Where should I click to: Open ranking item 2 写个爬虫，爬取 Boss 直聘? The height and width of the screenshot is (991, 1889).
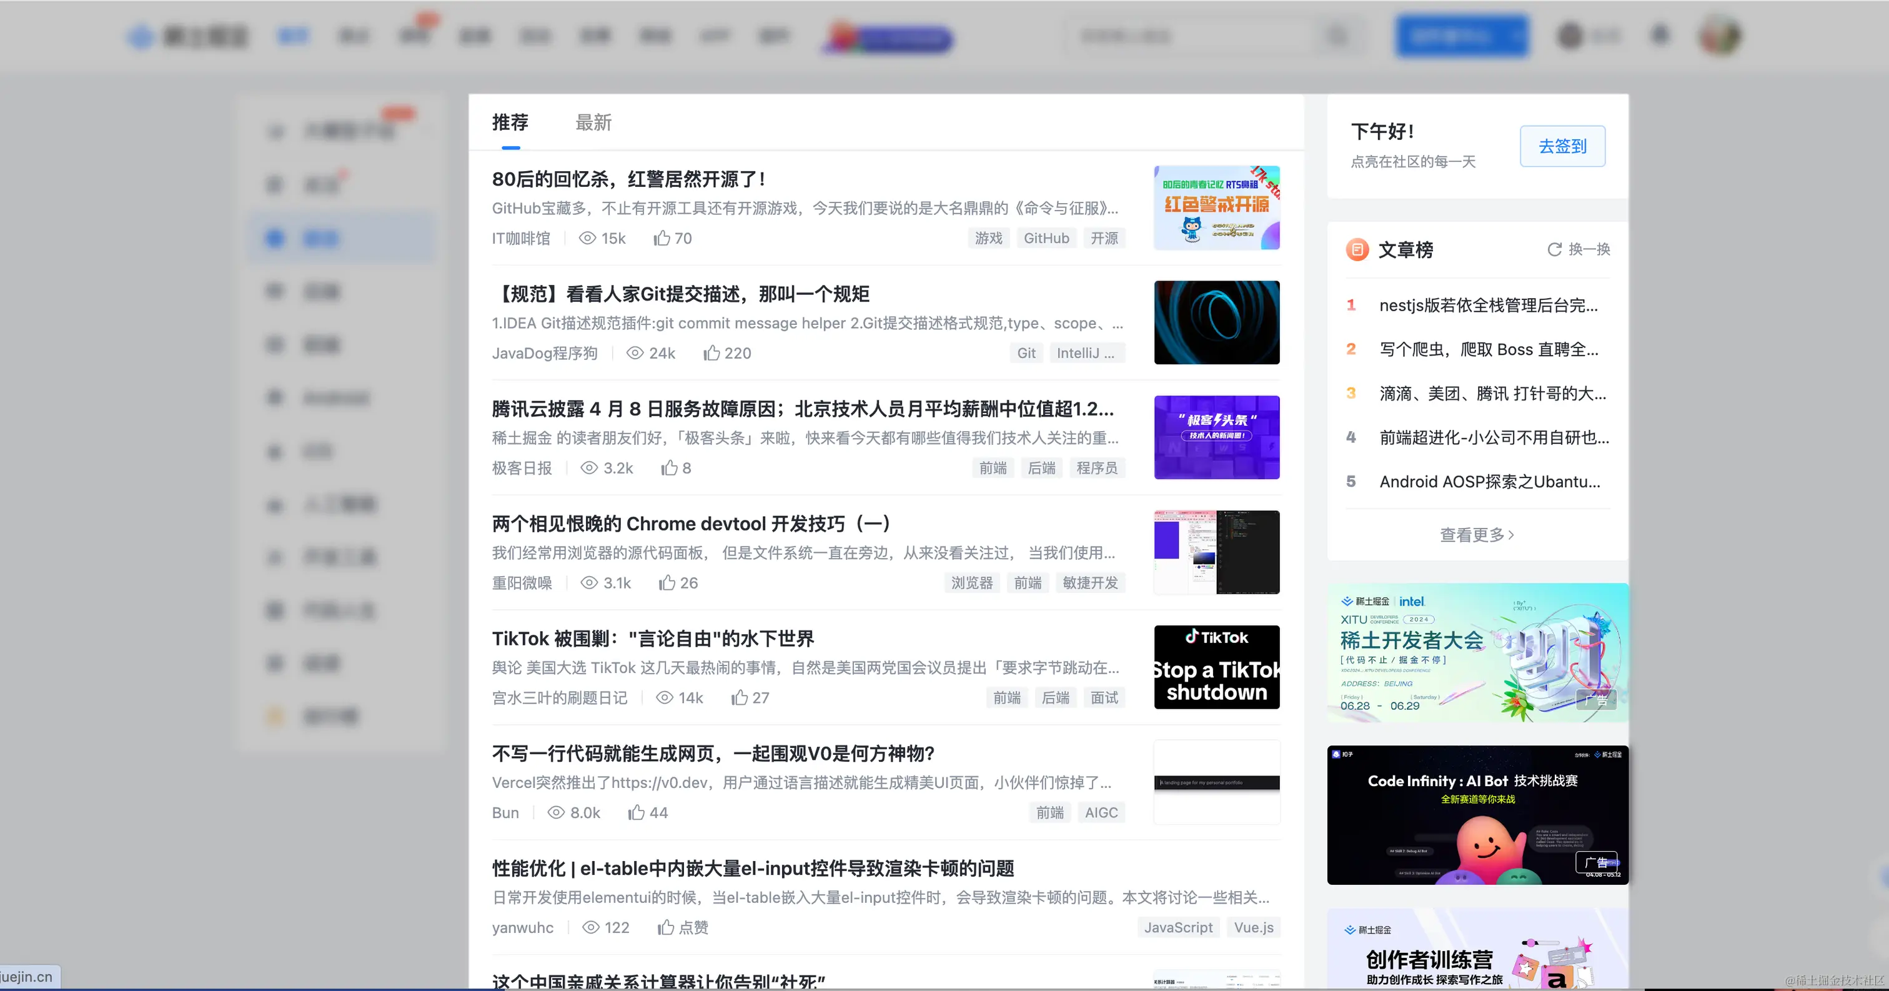pos(1489,349)
